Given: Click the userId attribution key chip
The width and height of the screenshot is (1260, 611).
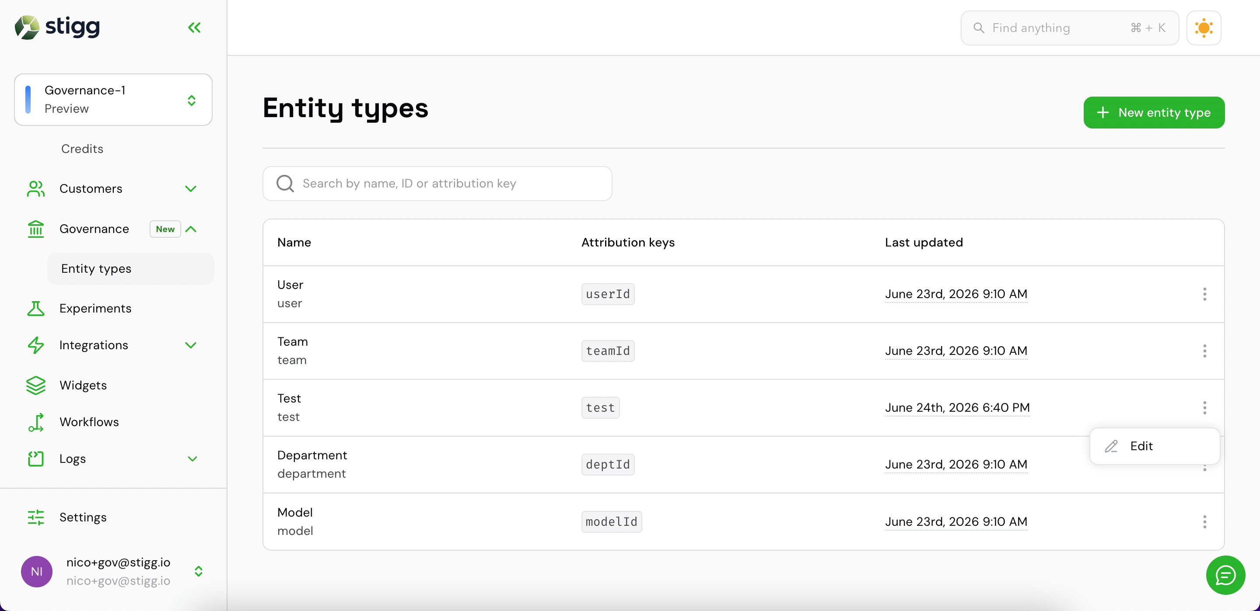Looking at the screenshot, I should 608,294.
